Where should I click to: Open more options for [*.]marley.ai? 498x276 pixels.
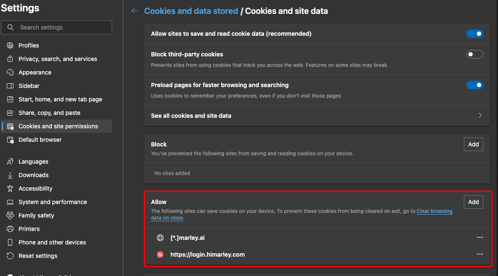point(479,238)
